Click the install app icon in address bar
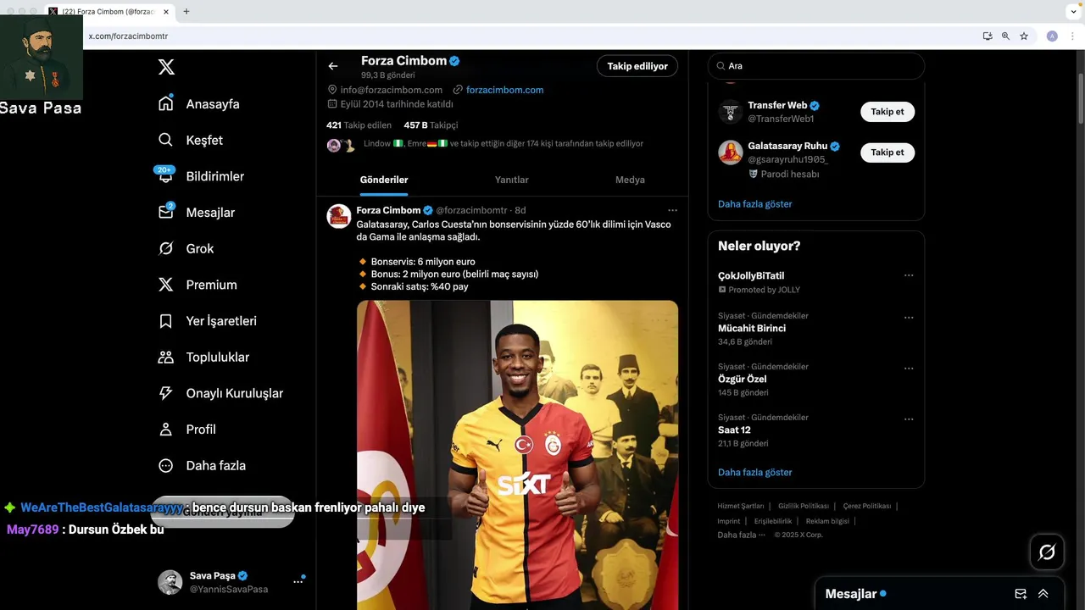1085x610 pixels. point(988,36)
